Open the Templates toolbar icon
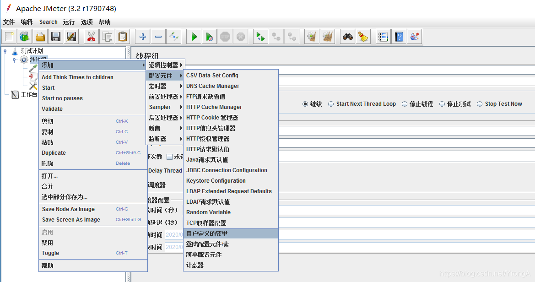Viewport: 535px width, 282px height. (24, 37)
